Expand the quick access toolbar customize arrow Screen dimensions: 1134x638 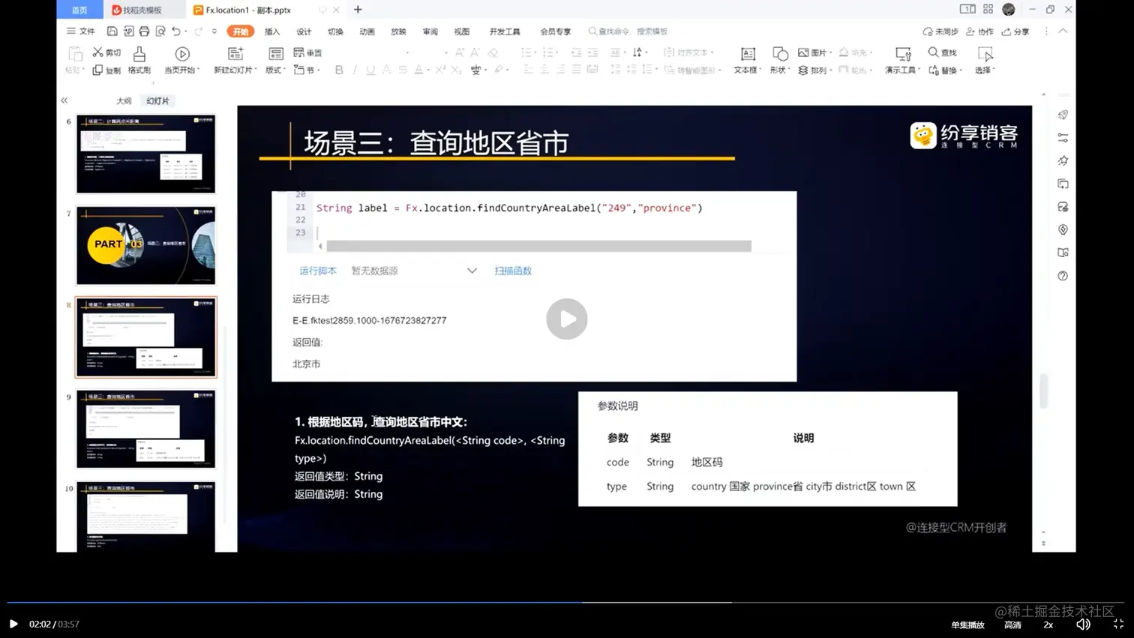pos(214,31)
